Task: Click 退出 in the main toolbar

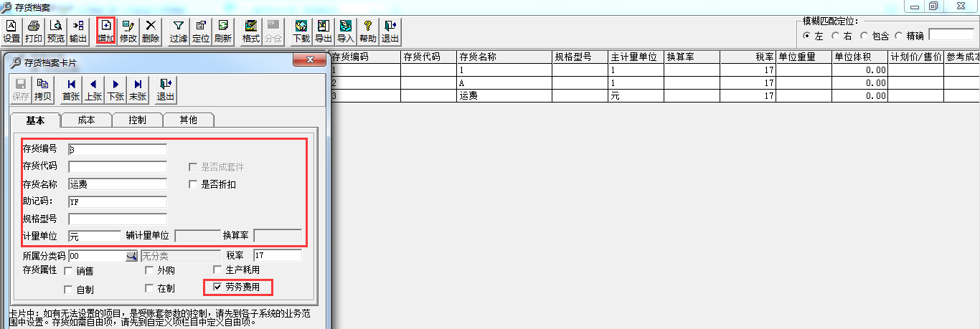Action: tap(390, 32)
